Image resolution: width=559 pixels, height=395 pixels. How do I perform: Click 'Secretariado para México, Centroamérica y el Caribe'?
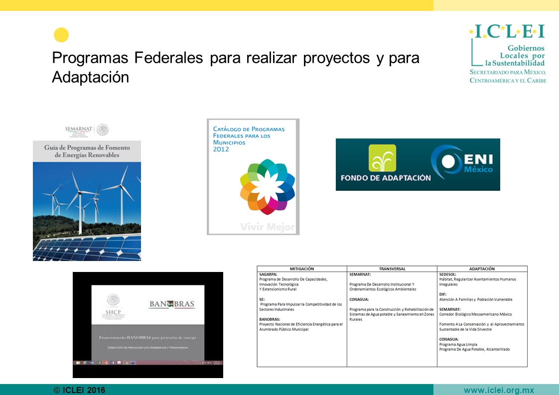pos(508,76)
